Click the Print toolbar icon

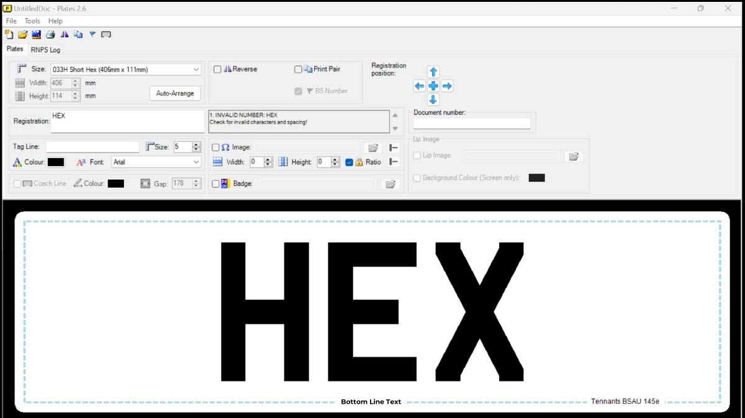[x=50, y=35]
